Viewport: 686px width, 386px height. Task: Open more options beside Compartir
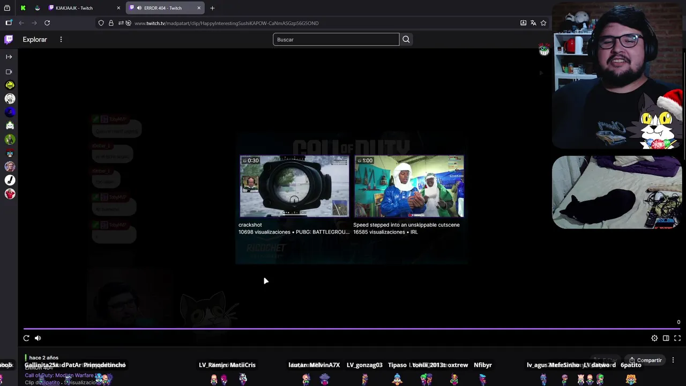(x=673, y=360)
